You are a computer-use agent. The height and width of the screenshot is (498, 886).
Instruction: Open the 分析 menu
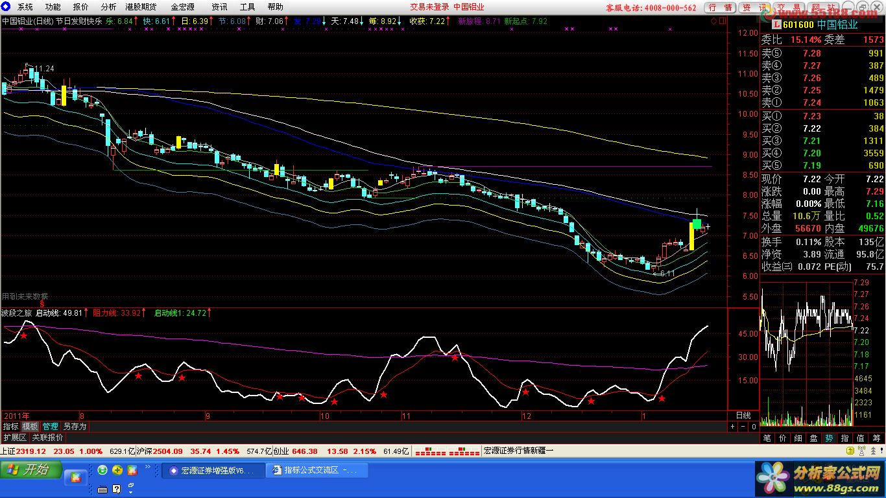(108, 7)
